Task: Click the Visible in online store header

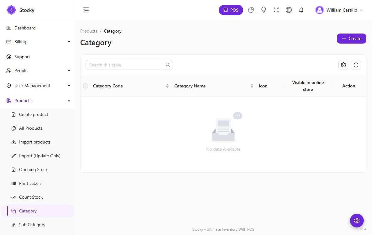Action: click(308, 86)
